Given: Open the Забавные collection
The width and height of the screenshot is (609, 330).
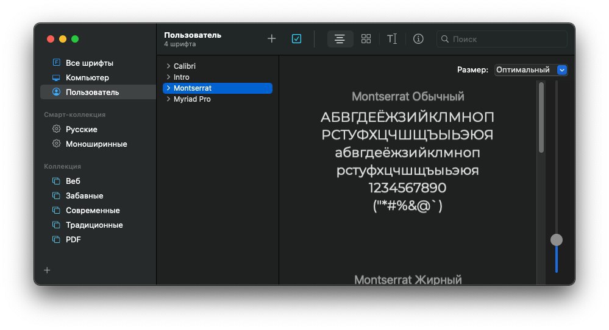Looking at the screenshot, I should (x=98, y=196).
